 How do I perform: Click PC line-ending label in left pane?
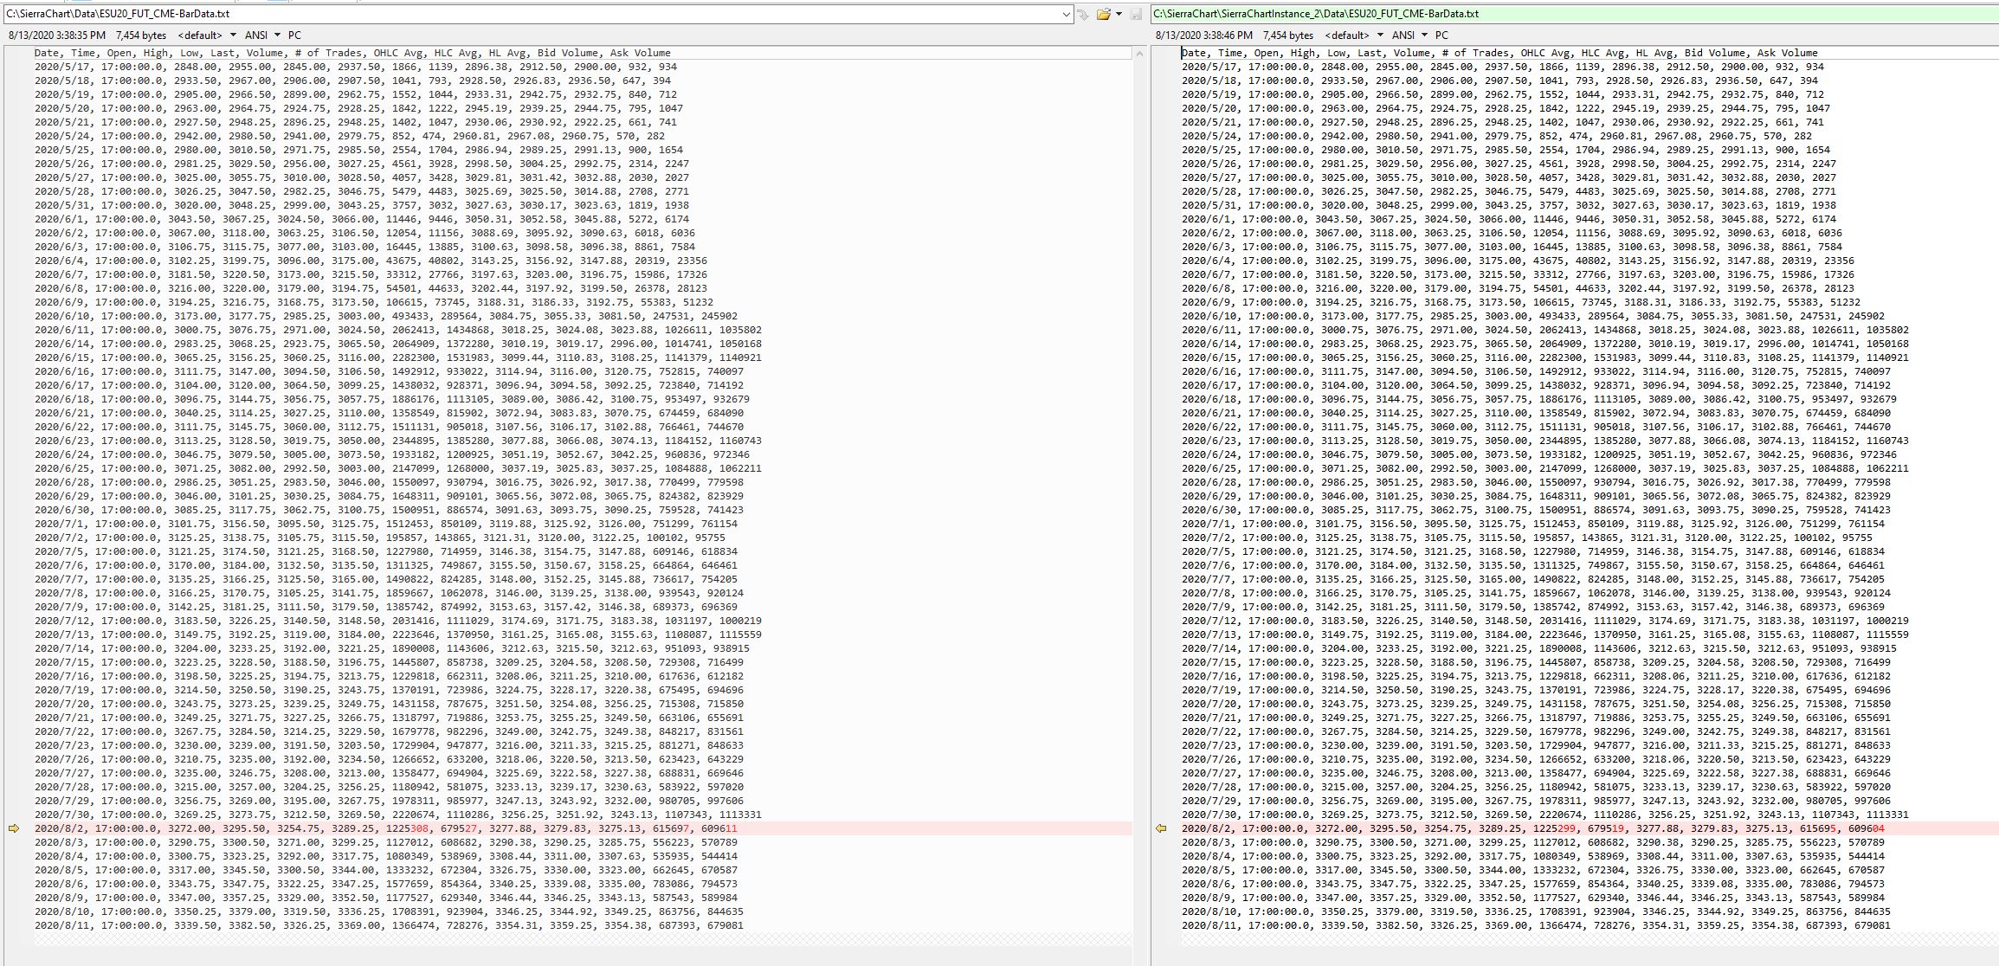pyautogui.click(x=294, y=35)
